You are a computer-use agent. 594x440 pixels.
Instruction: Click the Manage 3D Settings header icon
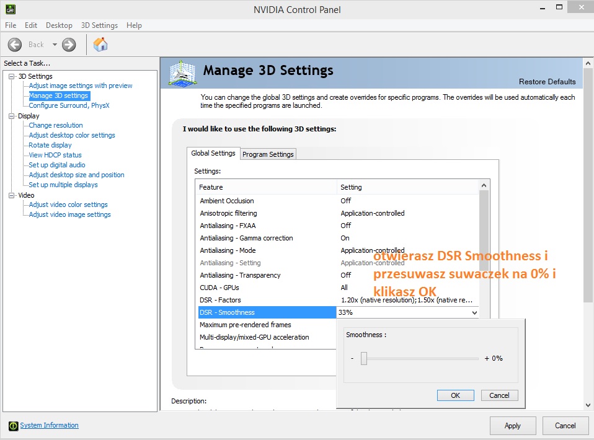(x=182, y=73)
